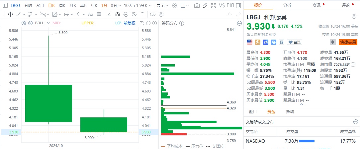Open chart settings gear in top toolbar
This screenshot has height=149, width=360.
tap(174, 6)
